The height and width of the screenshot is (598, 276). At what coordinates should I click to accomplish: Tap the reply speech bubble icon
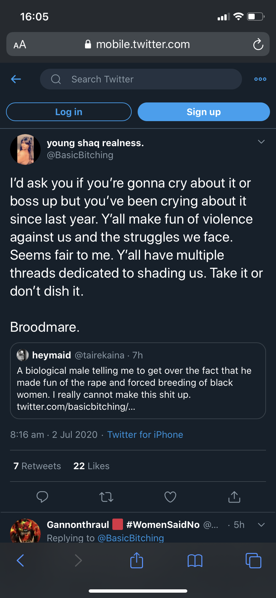[42, 497]
